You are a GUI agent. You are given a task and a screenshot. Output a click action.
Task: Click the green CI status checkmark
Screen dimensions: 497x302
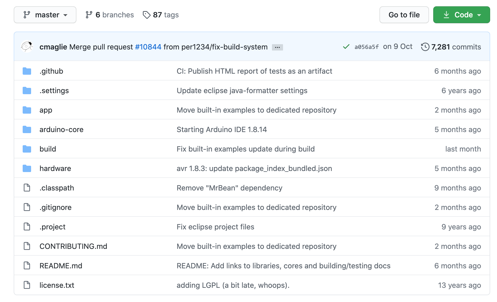[346, 47]
